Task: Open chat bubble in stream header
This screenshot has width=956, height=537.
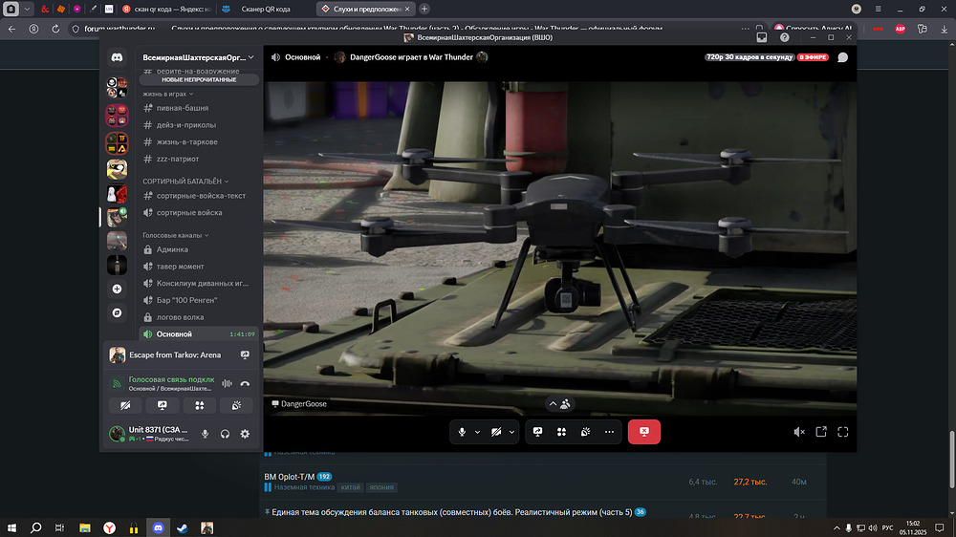Action: (x=842, y=57)
